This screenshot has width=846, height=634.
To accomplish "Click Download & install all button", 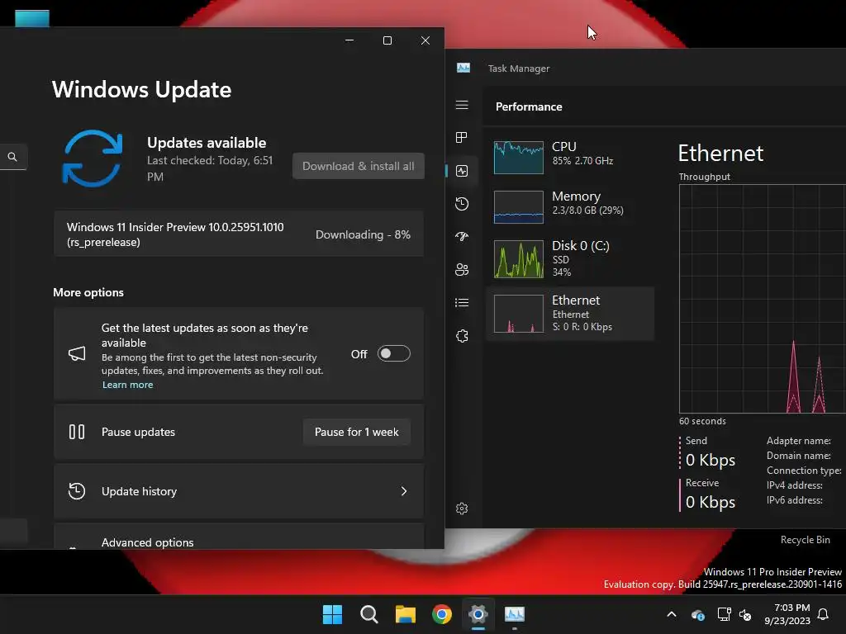I will click(x=359, y=166).
